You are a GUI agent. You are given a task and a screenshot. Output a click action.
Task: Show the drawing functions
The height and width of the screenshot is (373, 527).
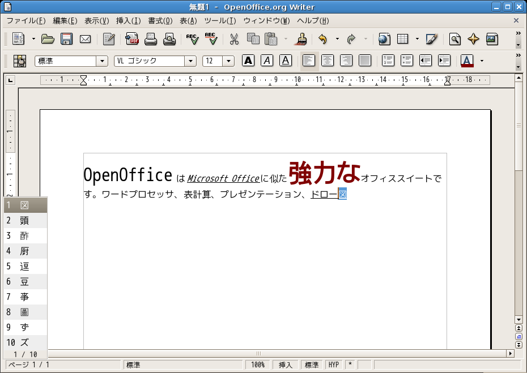point(432,39)
